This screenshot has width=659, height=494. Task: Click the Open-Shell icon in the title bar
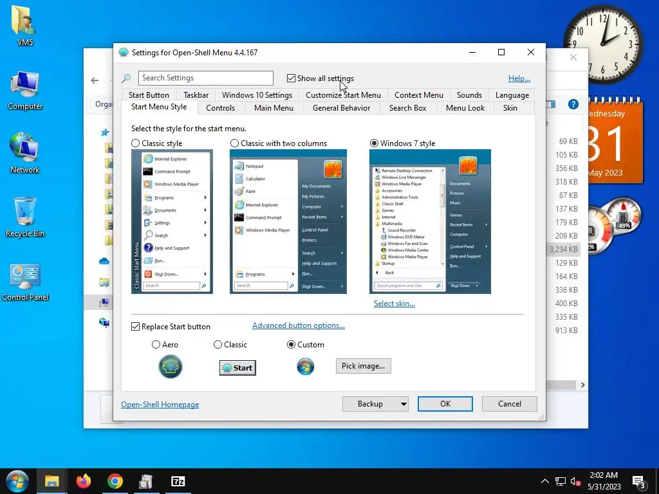[123, 53]
